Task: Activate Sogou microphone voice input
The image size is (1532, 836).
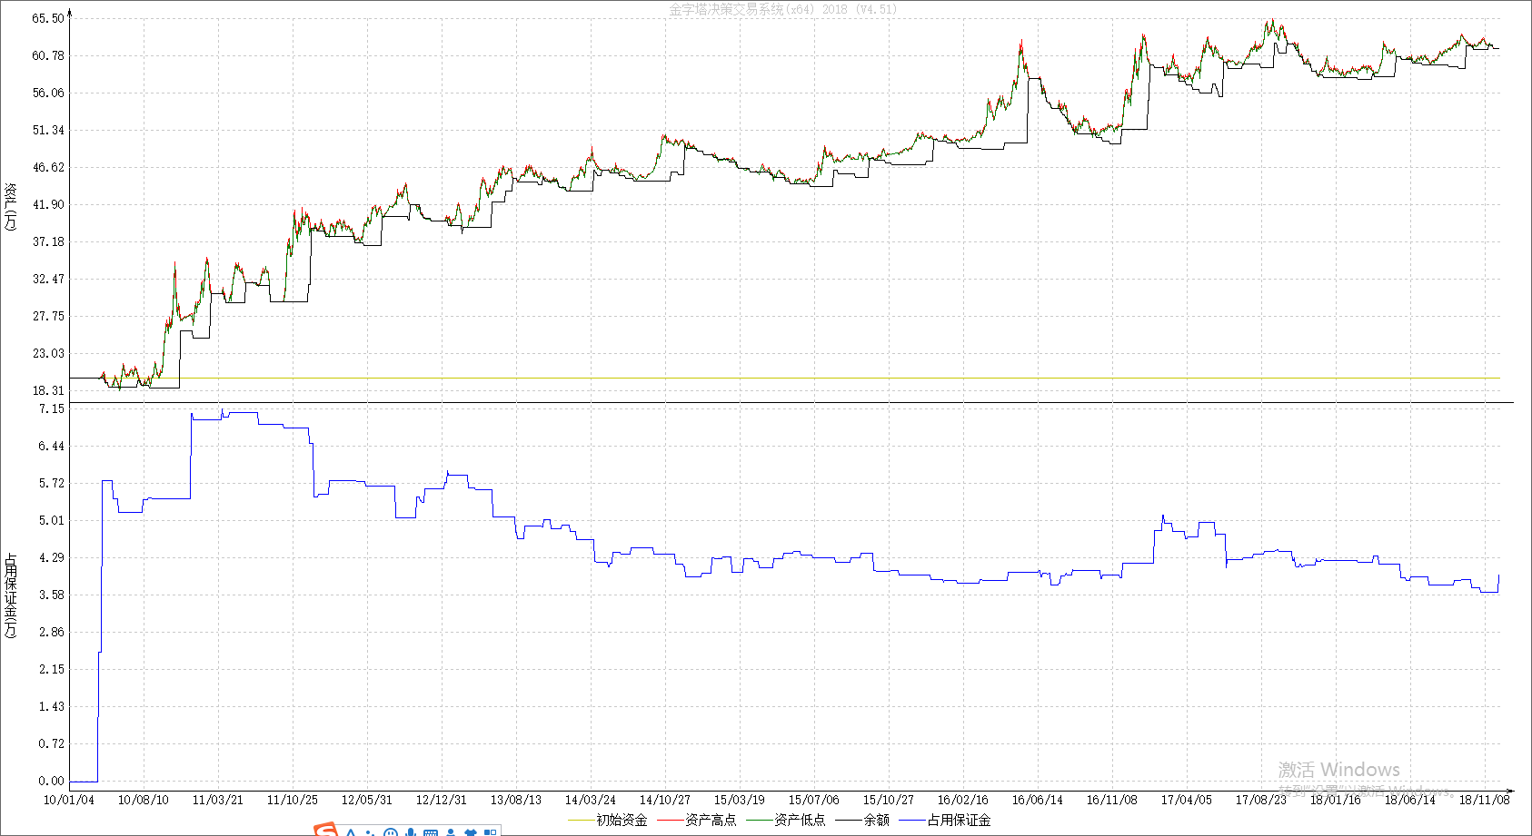Action: [x=411, y=832]
